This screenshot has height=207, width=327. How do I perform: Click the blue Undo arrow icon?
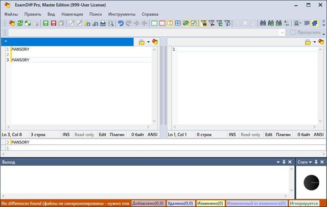121,23
